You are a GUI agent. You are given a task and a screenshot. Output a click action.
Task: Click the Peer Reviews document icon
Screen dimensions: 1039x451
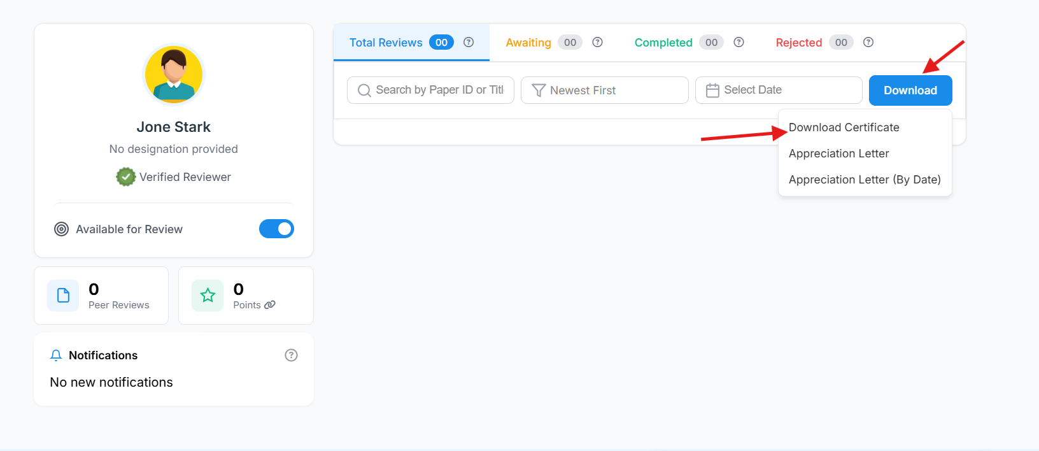point(63,296)
